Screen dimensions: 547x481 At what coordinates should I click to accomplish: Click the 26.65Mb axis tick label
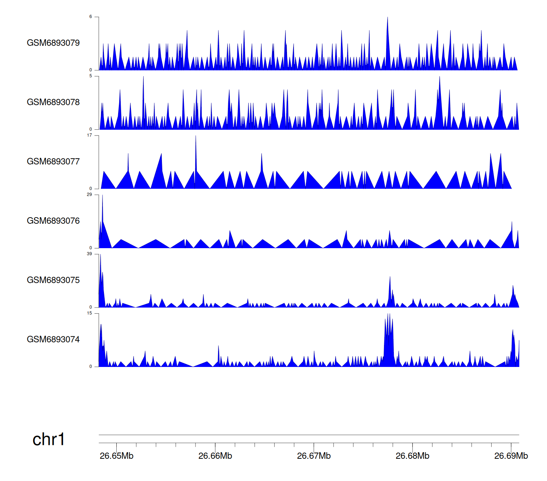[x=117, y=456]
